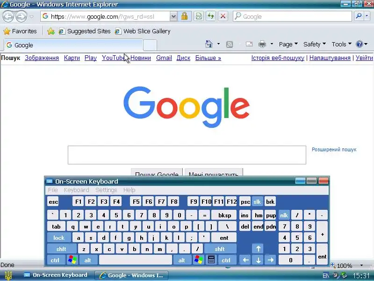This screenshot has height=281, width=374.
Task: Expand the Home button dropdown arrow
Action: (218, 44)
